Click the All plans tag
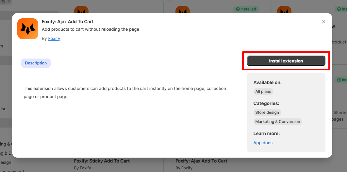347x172 pixels. click(x=263, y=92)
